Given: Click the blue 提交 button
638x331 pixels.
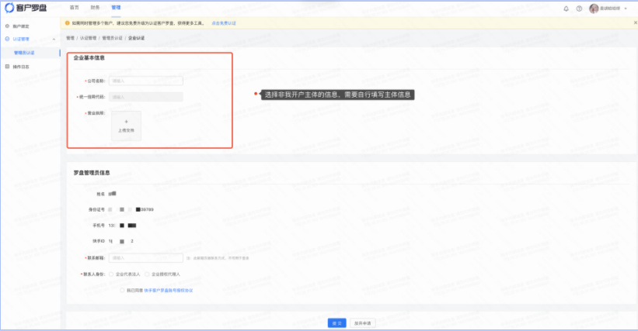Looking at the screenshot, I should click(337, 323).
